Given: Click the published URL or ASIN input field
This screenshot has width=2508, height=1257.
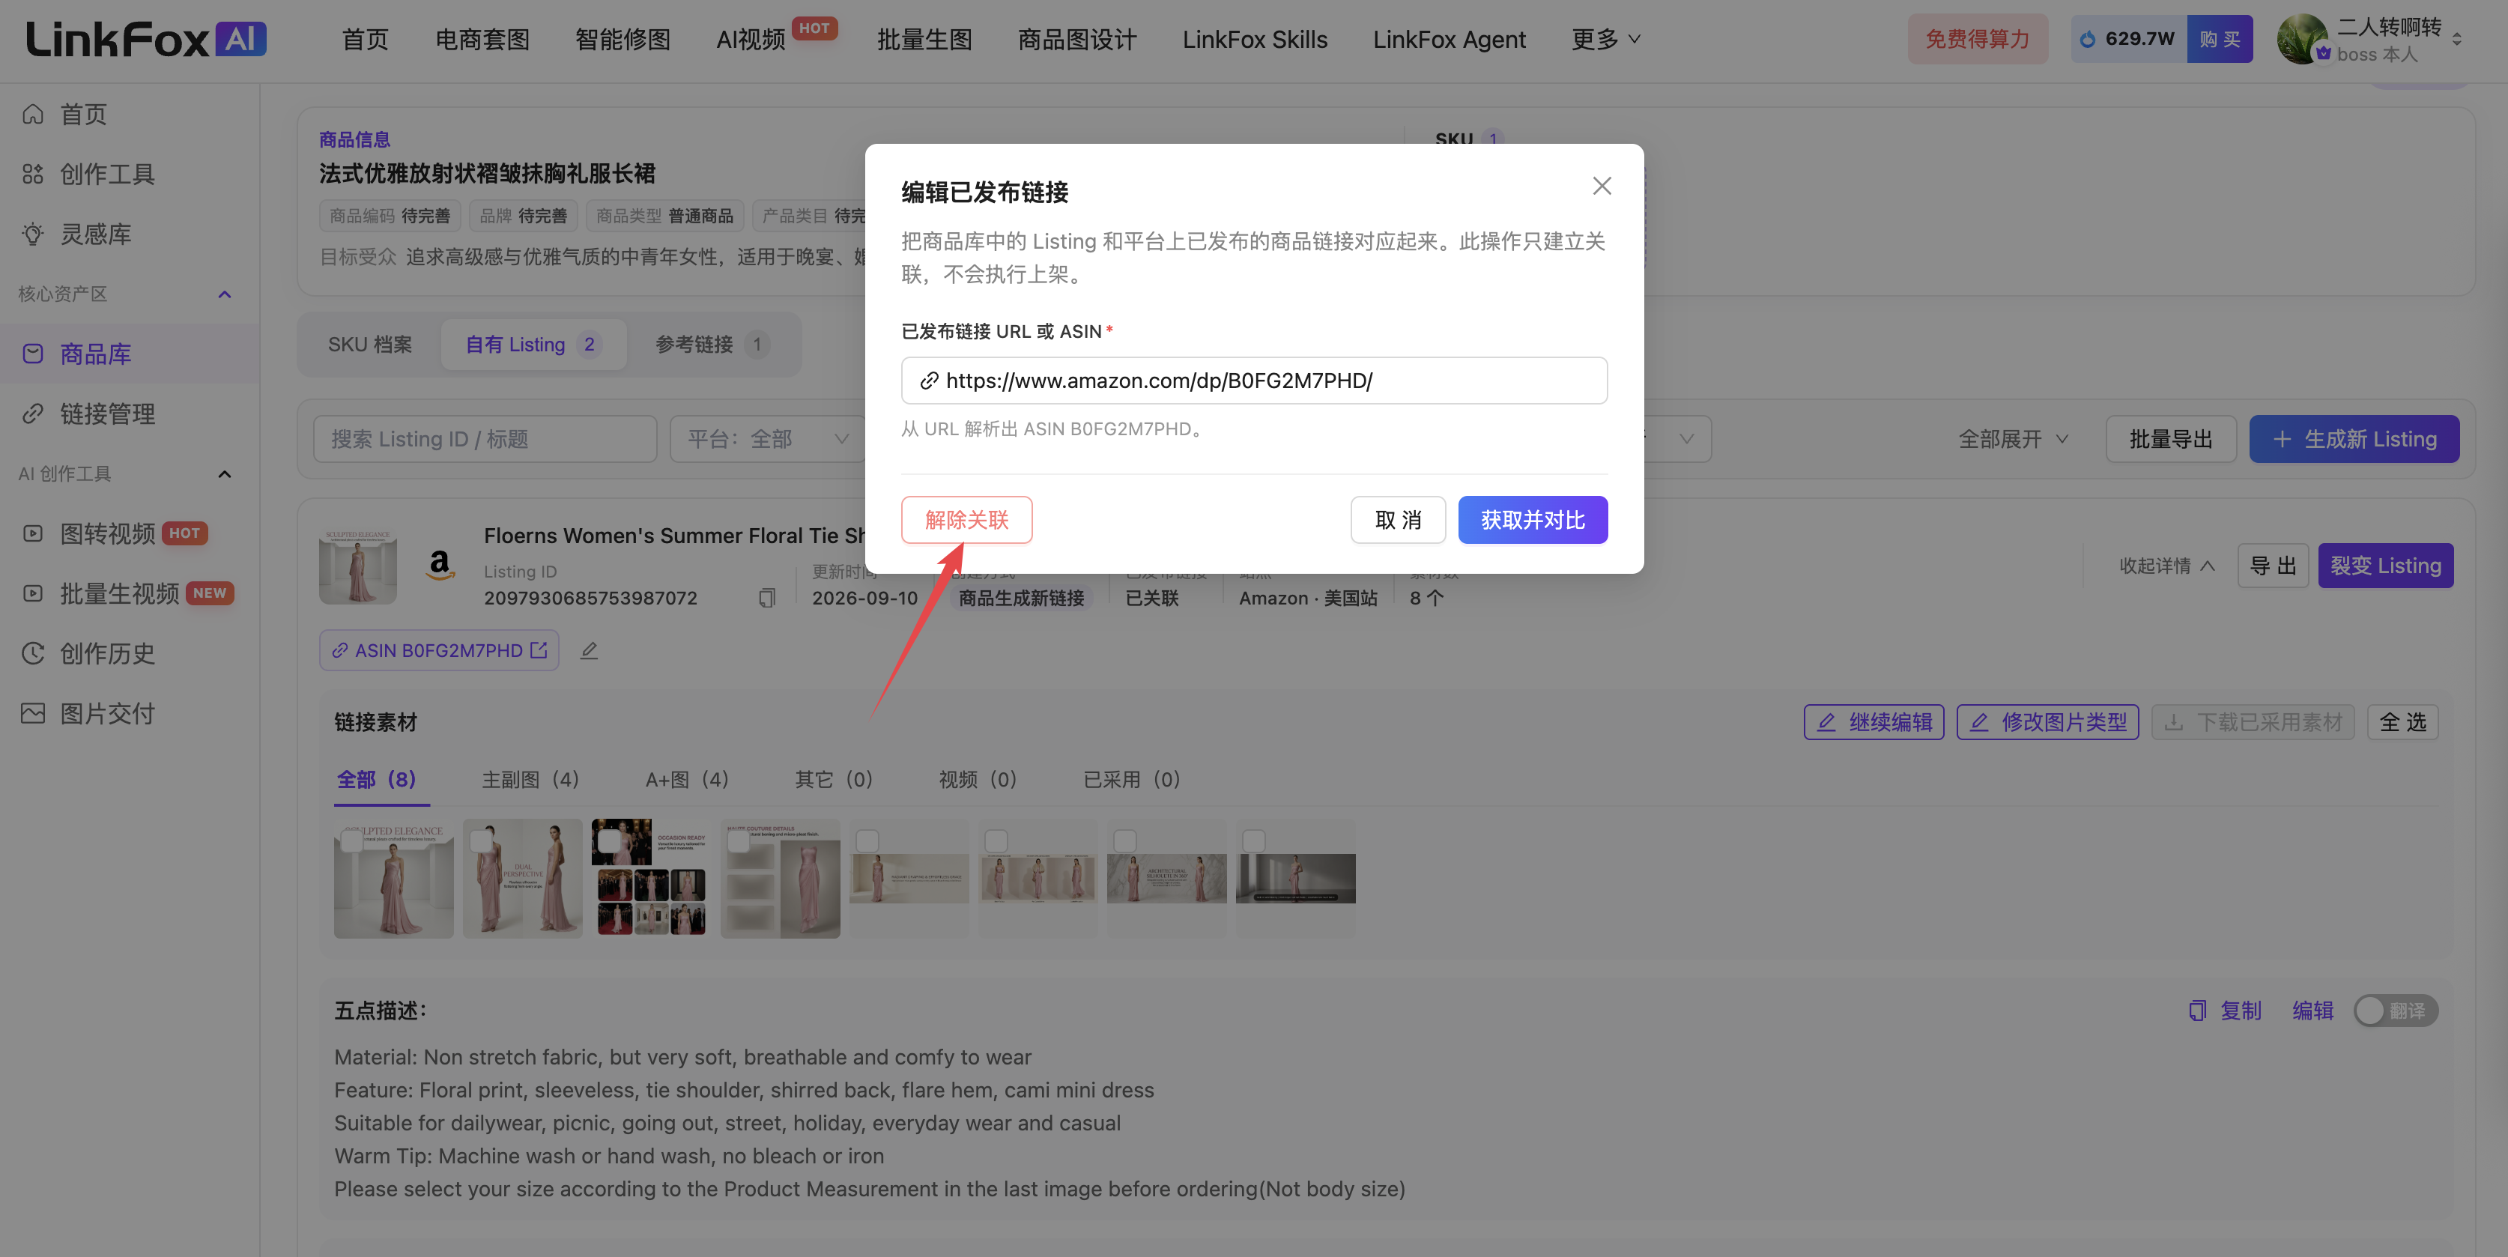Looking at the screenshot, I should tap(1254, 381).
